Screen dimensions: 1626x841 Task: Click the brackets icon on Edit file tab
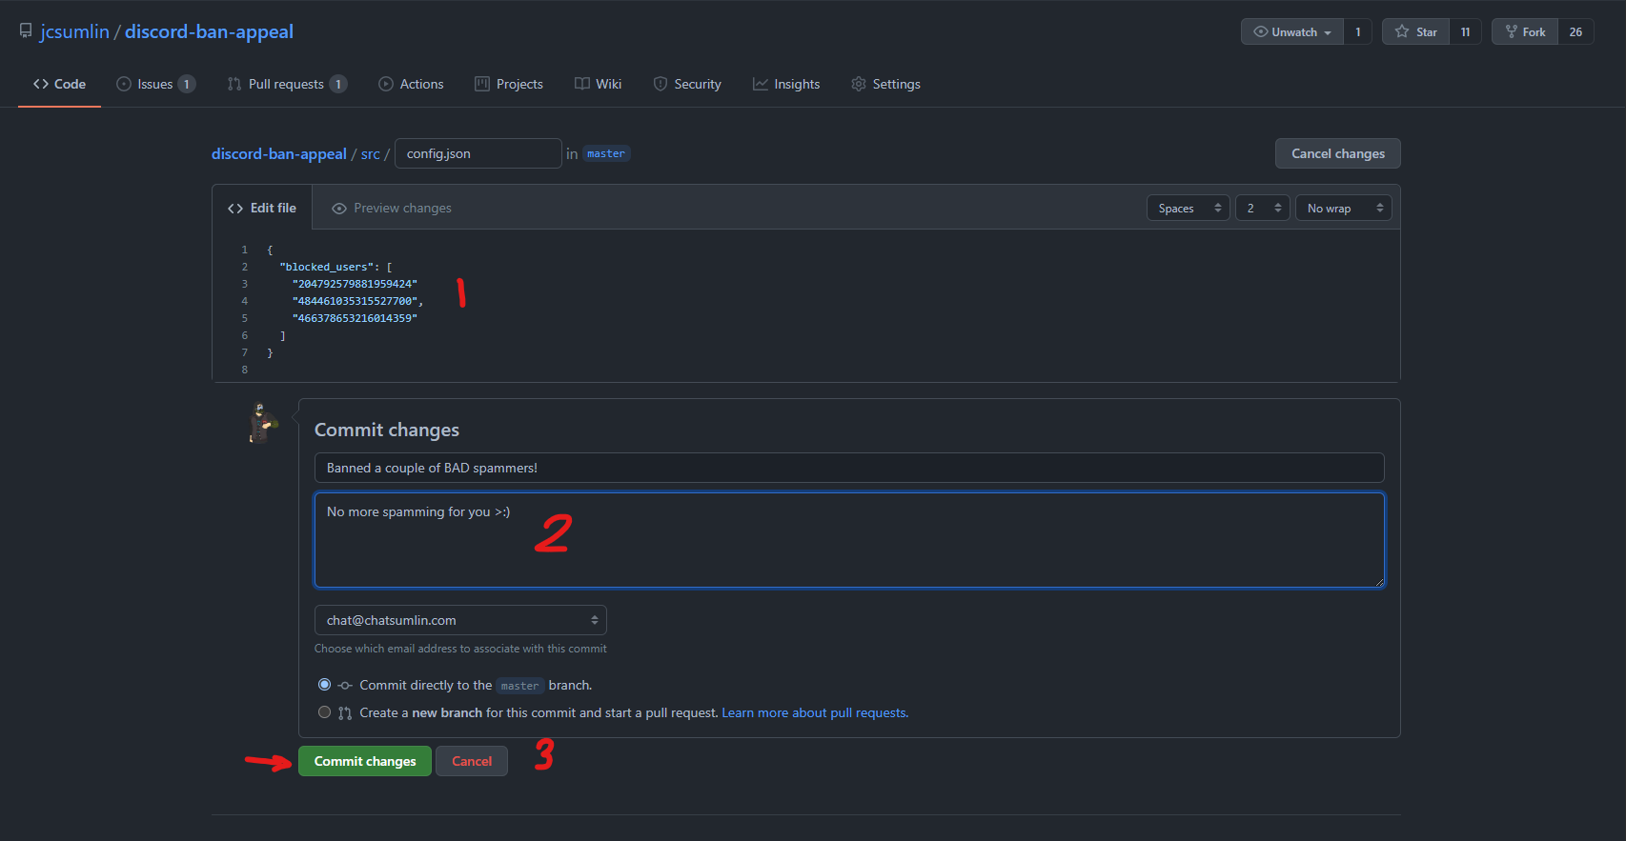(235, 209)
